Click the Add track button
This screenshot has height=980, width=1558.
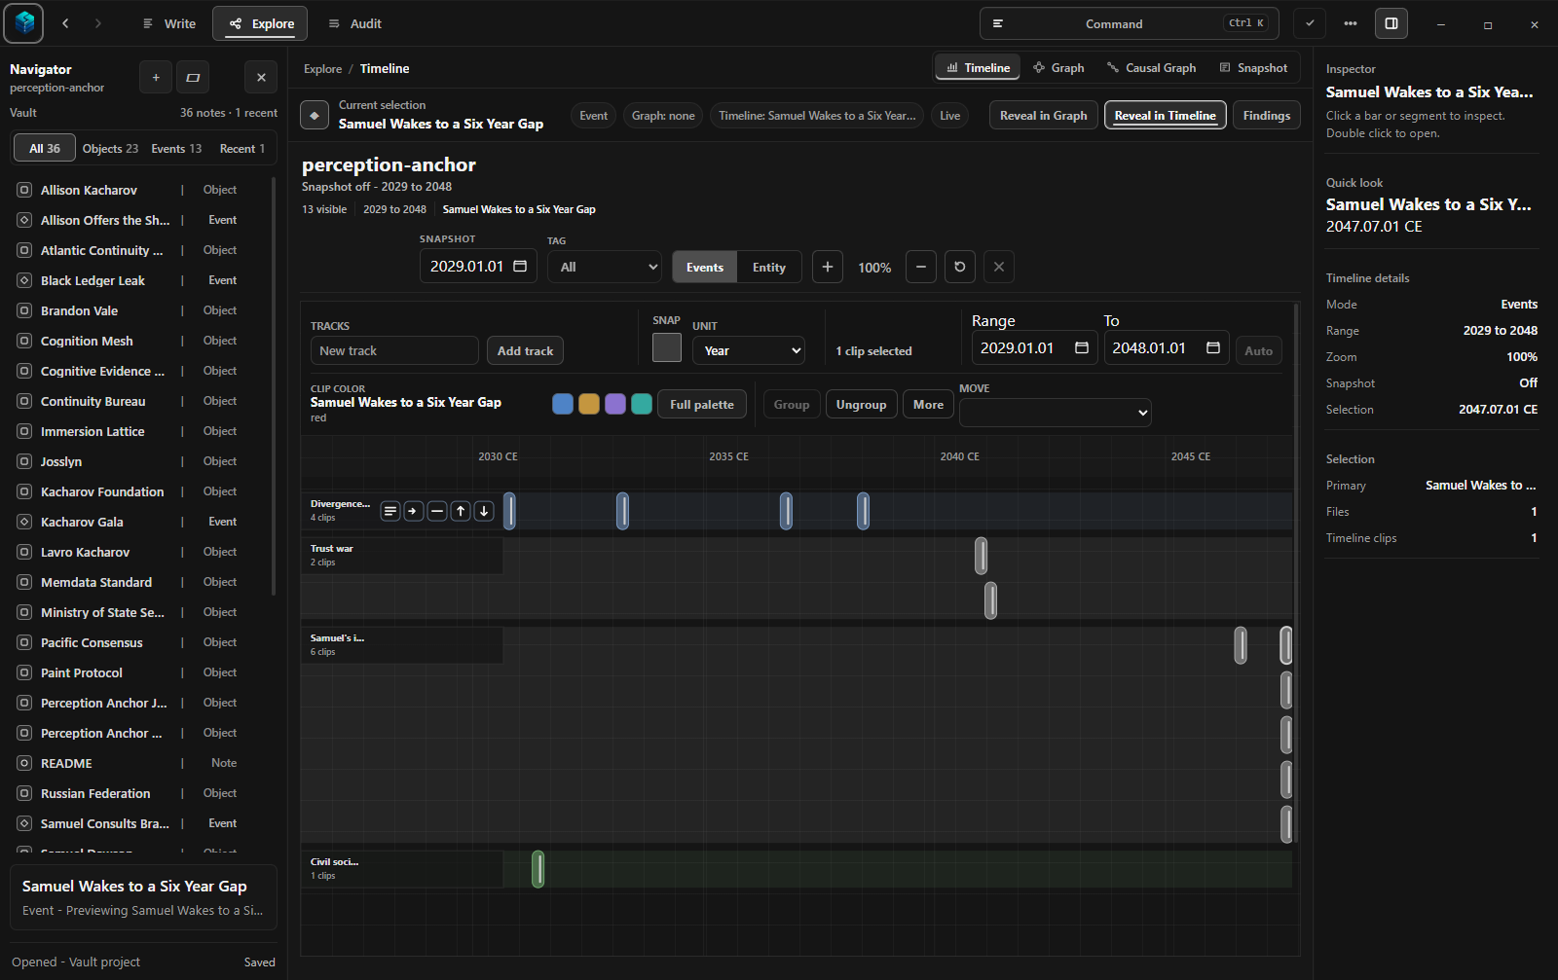pyautogui.click(x=525, y=350)
